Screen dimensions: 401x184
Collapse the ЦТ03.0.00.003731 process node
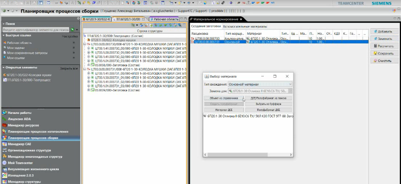point(85,69)
